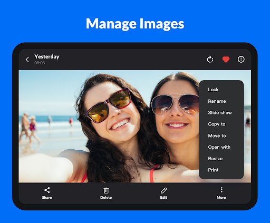This screenshot has width=270, height=223.
Task: Select the Edit pencil icon
Action: (x=163, y=190)
